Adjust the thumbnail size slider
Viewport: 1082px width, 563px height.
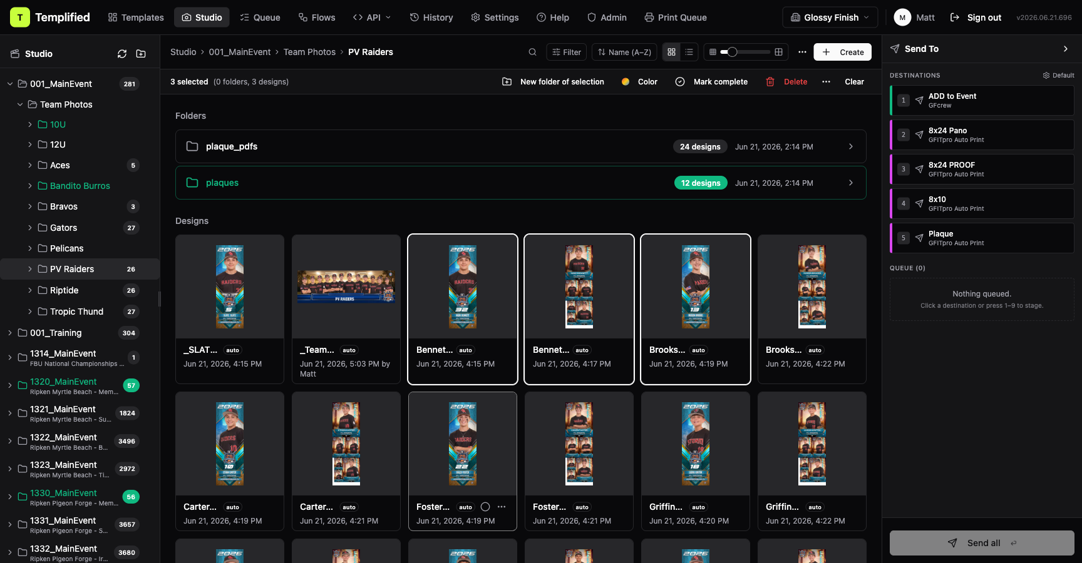click(745, 52)
